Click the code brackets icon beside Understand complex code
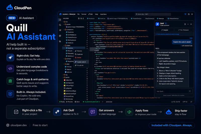This screenshot has width=201, height=134. coord(10,68)
